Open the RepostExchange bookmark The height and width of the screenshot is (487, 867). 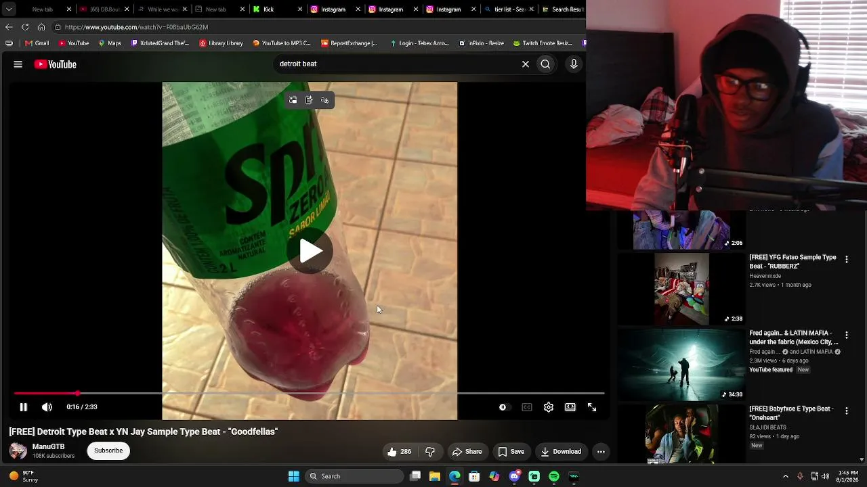click(x=349, y=43)
